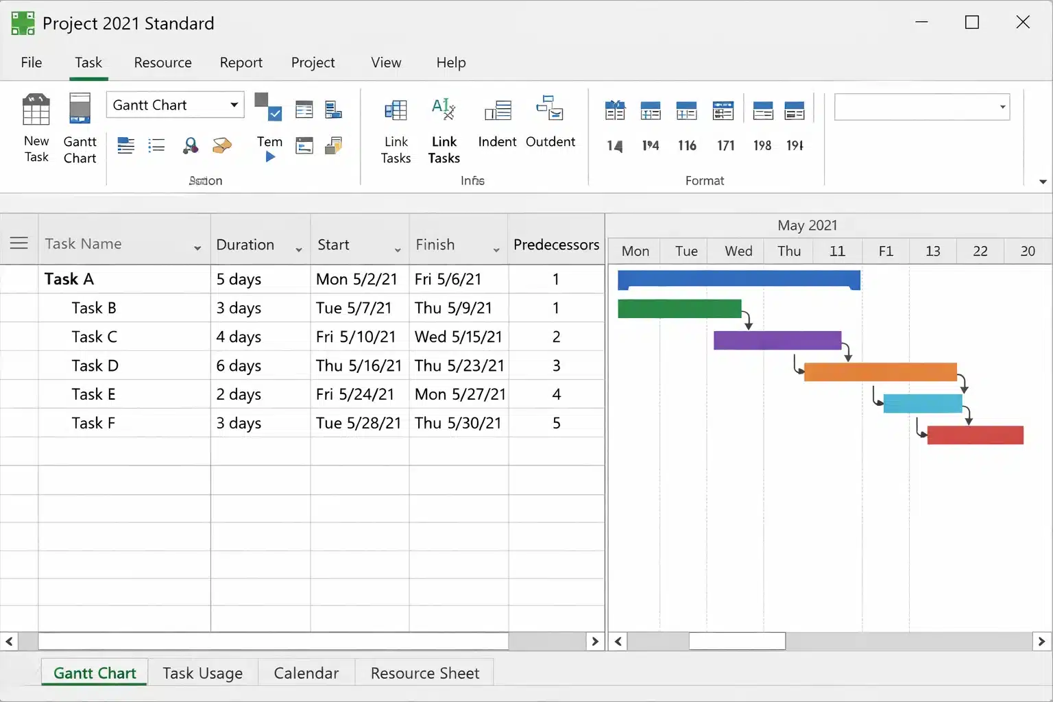This screenshot has width=1053, height=702.
Task: Open the empty combo box on the ribbon right
Action: [922, 107]
